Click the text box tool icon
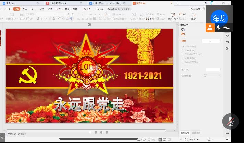 point(134,15)
